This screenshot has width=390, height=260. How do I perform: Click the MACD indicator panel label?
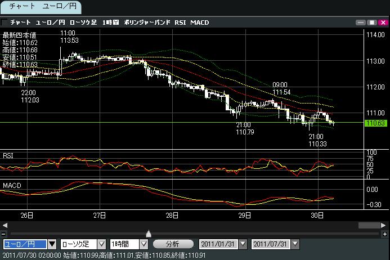(x=12, y=185)
